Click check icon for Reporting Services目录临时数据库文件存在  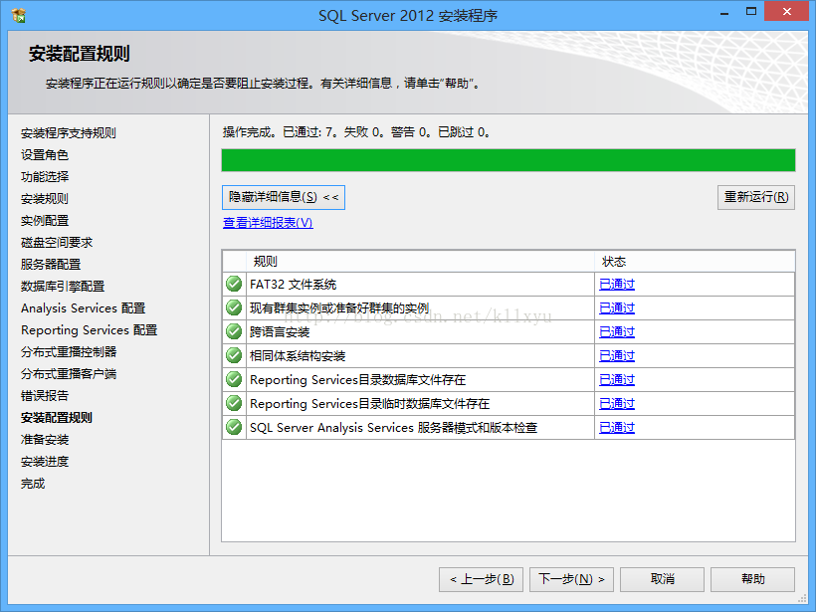(x=234, y=403)
